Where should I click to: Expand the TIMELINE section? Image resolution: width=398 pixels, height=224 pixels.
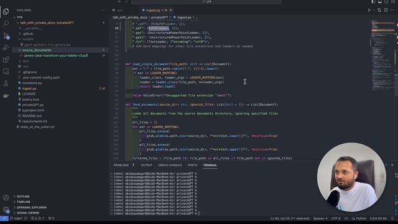(24, 202)
